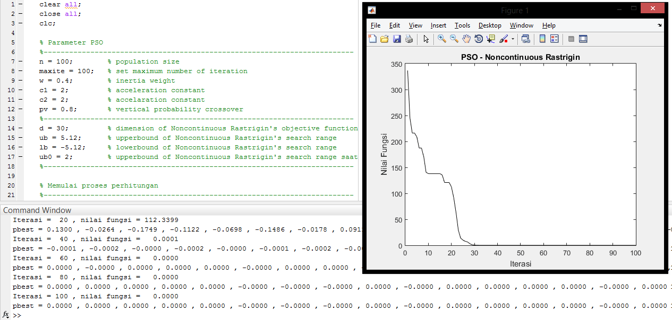
Task: Click the Open File folder icon
Action: pos(384,39)
